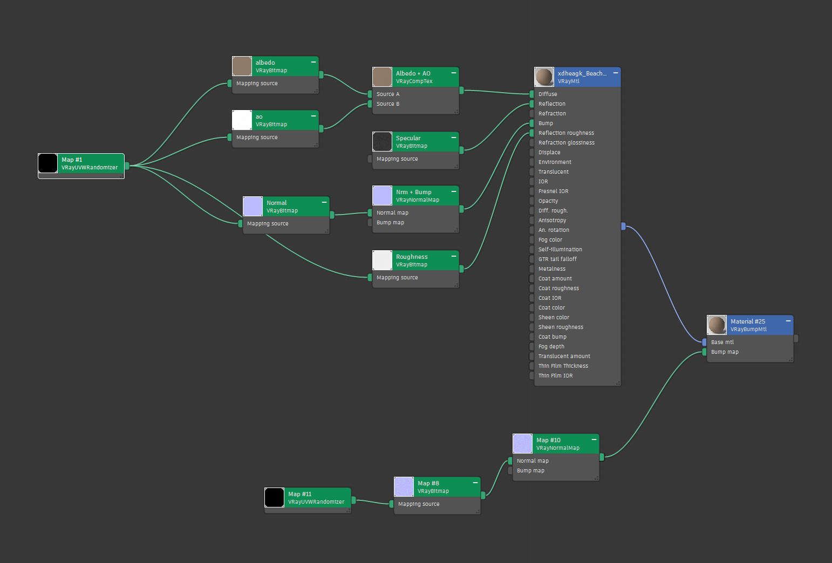Click the Environment slot label
The height and width of the screenshot is (563, 832).
(555, 162)
